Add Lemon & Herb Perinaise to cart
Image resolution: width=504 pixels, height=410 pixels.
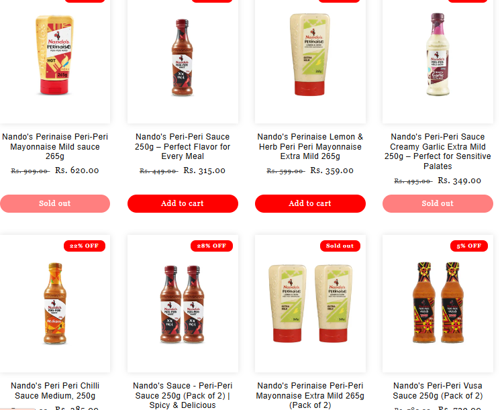pyautogui.click(x=310, y=203)
